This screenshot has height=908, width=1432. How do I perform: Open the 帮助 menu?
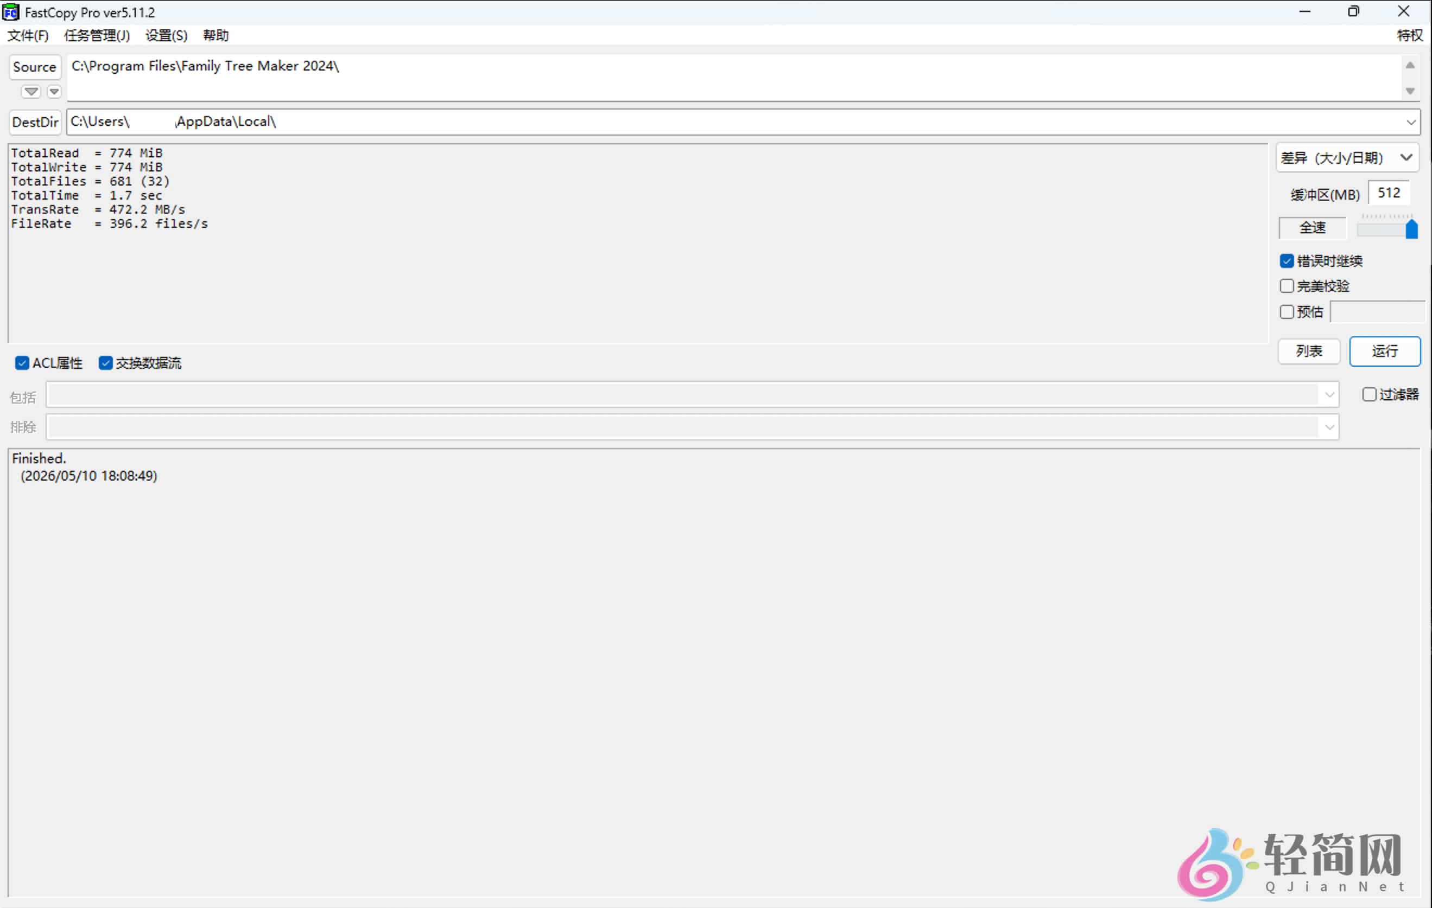(x=216, y=36)
